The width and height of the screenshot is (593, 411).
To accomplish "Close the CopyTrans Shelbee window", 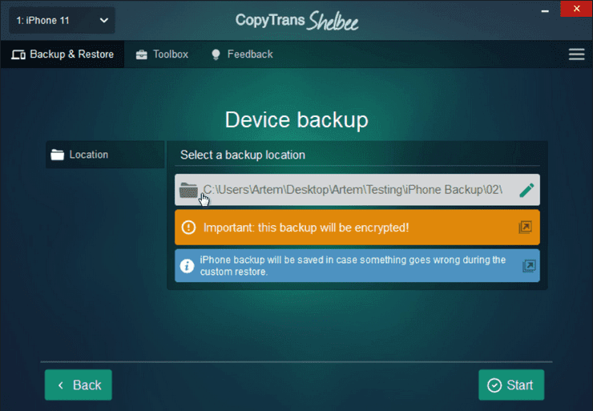I will pyautogui.click(x=576, y=9).
